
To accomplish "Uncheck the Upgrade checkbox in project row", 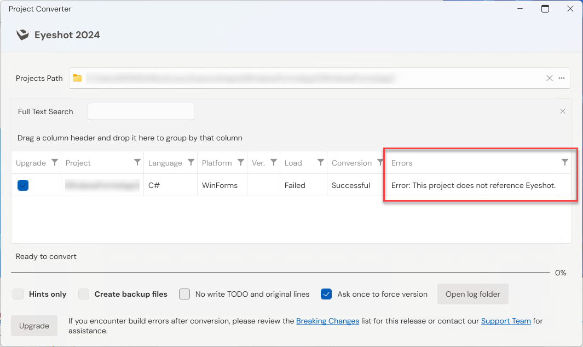I will (23, 185).
